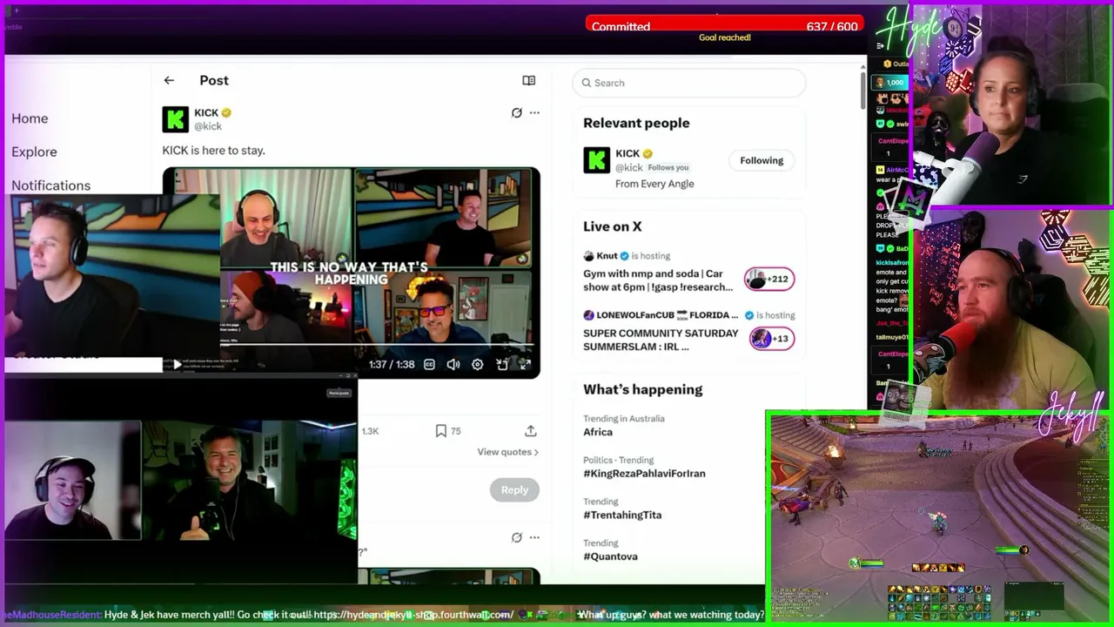The height and width of the screenshot is (627, 1114).
Task: Click the play button on the video
Action: (178, 364)
